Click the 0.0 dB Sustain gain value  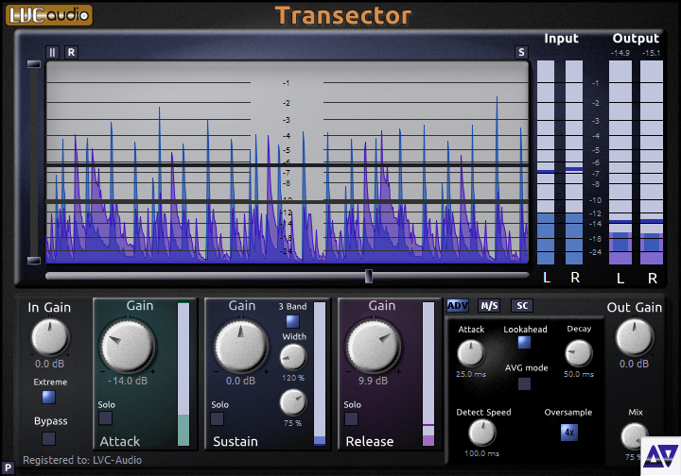240,381
